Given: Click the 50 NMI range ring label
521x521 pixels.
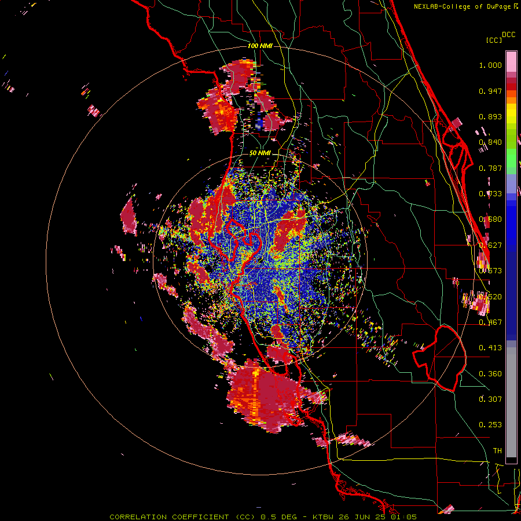Looking at the screenshot, I should [x=260, y=153].
